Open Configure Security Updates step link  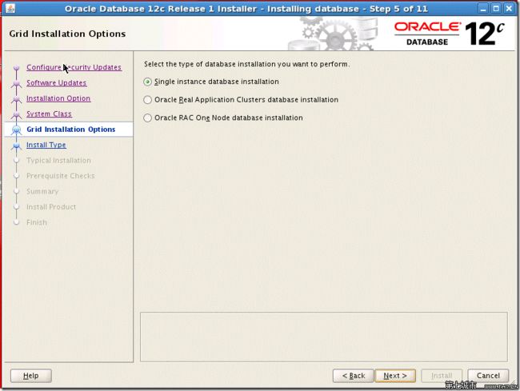74,67
